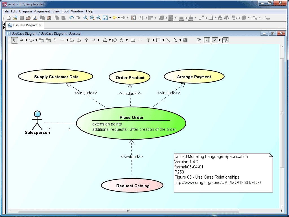Toggle the lock selected mode button
The height and width of the screenshot is (217, 289).
[207, 40]
